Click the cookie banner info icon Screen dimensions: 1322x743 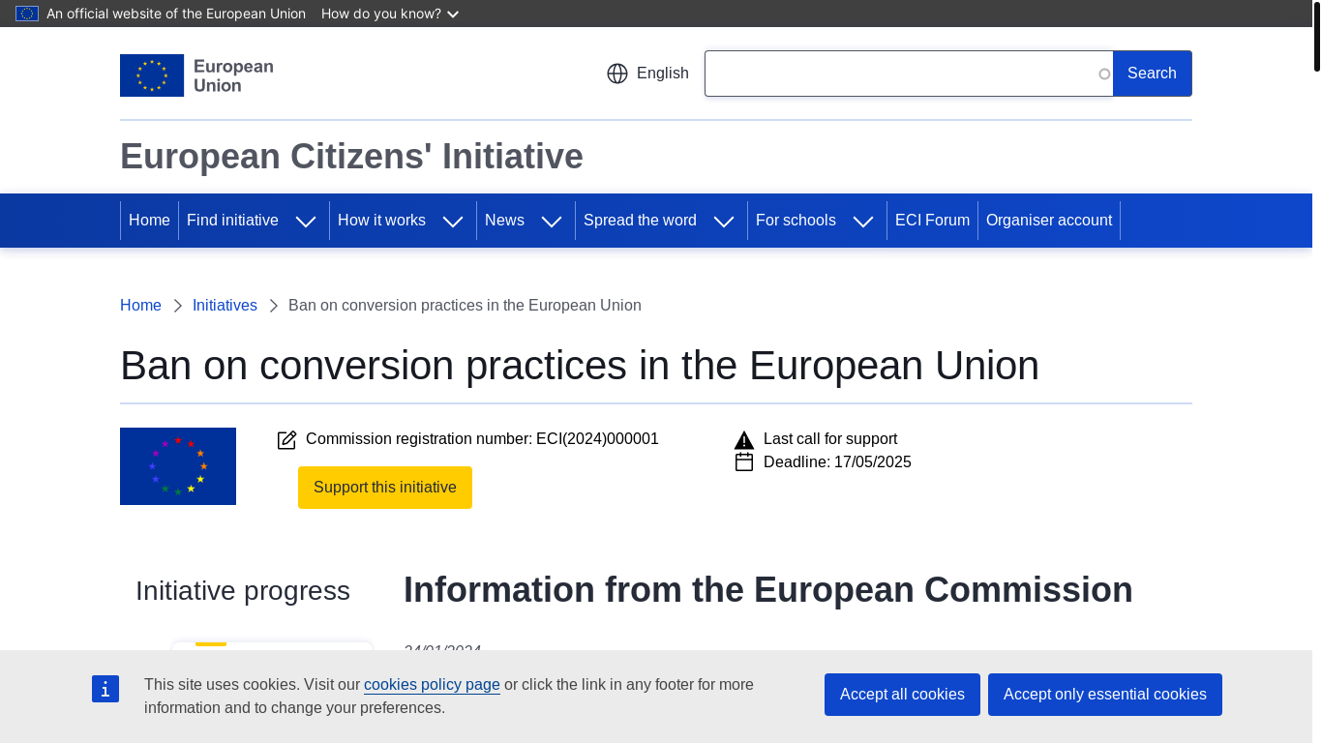point(105,689)
